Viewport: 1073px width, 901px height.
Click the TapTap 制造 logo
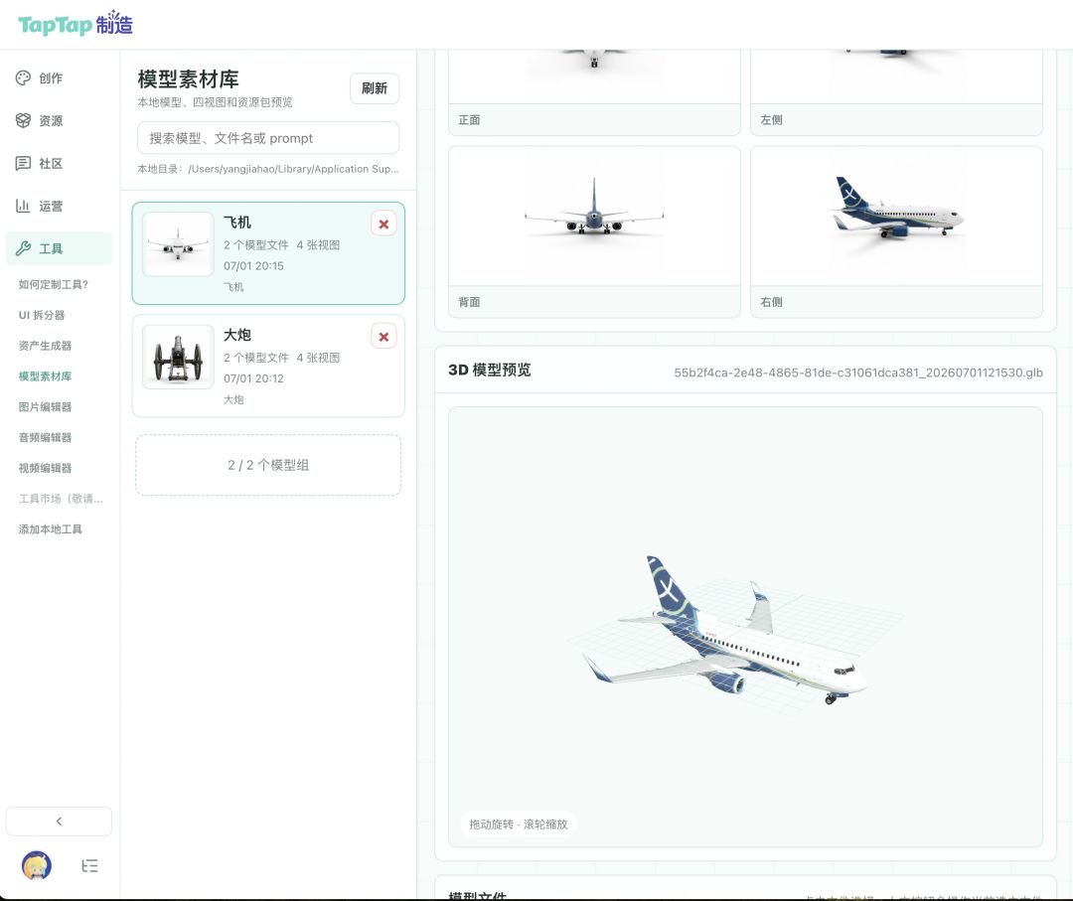tap(76, 24)
